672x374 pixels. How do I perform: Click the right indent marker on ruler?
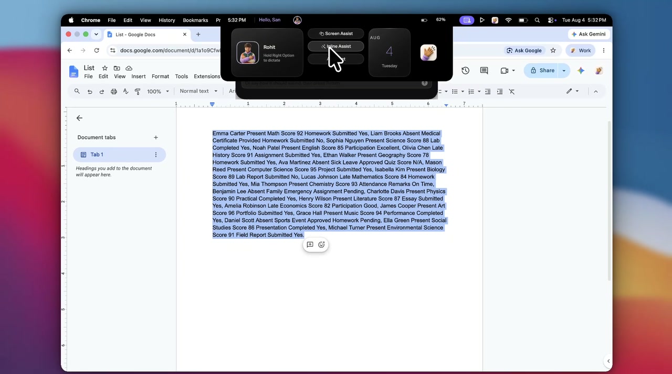click(x=446, y=105)
